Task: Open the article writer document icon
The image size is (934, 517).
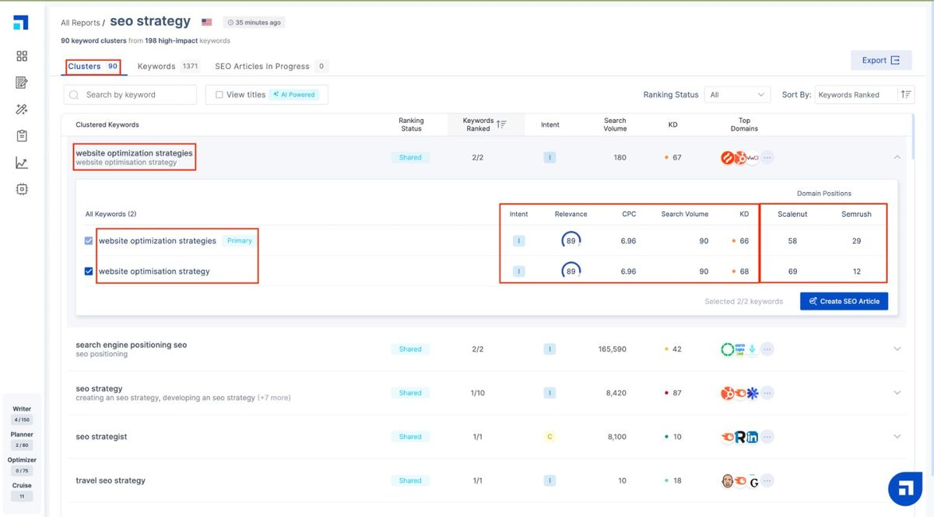Action: pyautogui.click(x=22, y=82)
